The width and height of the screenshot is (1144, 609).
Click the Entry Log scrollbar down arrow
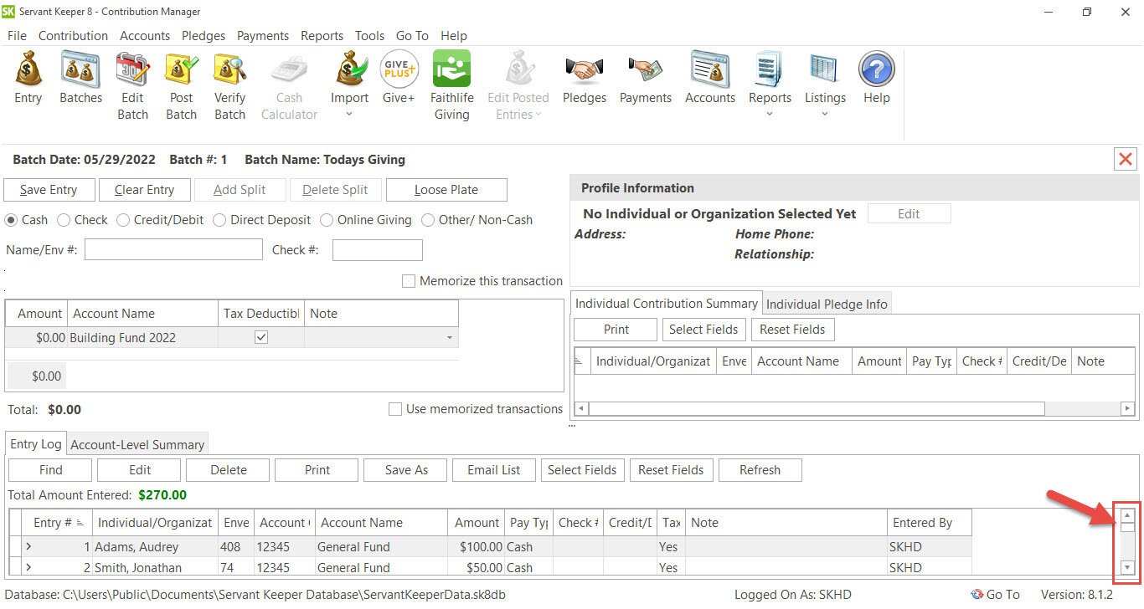[1126, 568]
